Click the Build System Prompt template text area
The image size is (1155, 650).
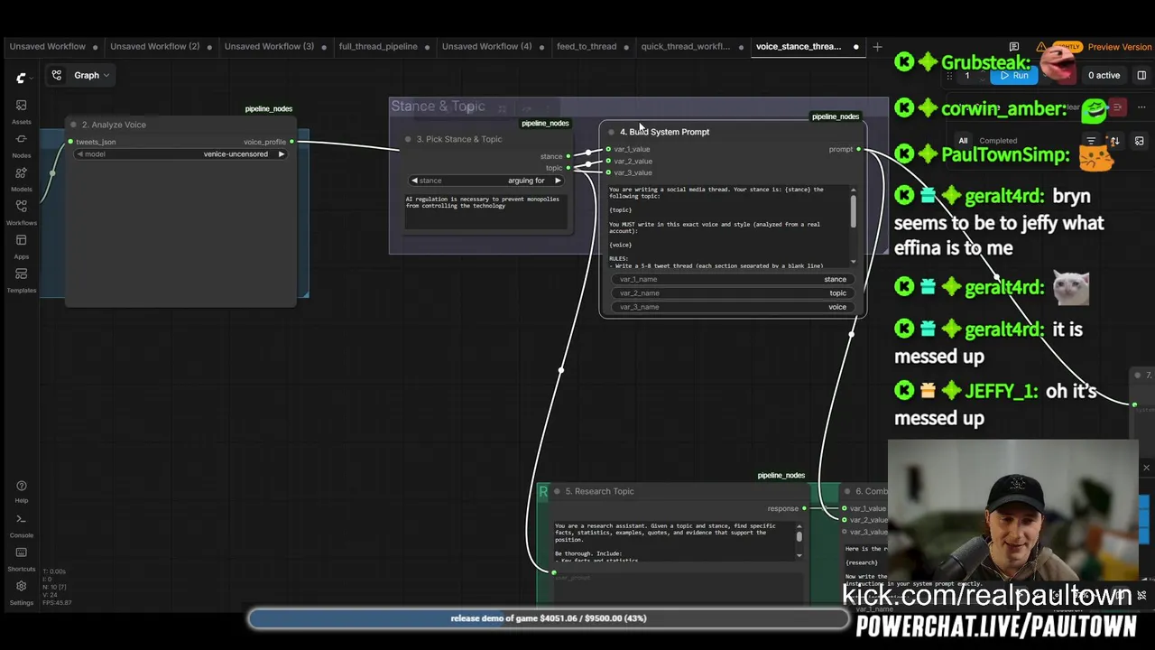click(x=727, y=227)
